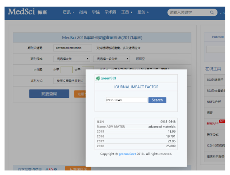
Task: Click the hot badge beside 新版APP
Action: tap(222, 121)
